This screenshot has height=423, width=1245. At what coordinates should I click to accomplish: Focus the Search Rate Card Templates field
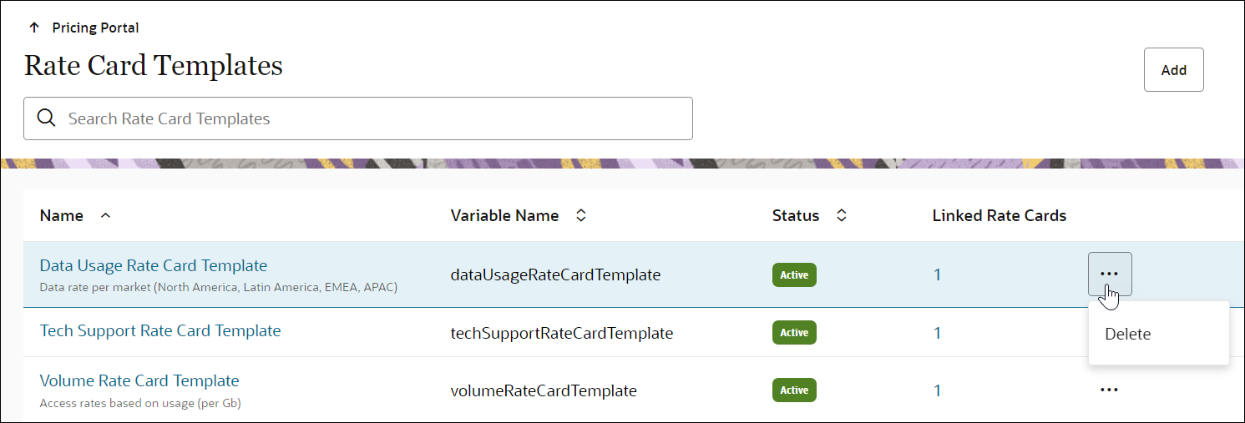tap(367, 118)
